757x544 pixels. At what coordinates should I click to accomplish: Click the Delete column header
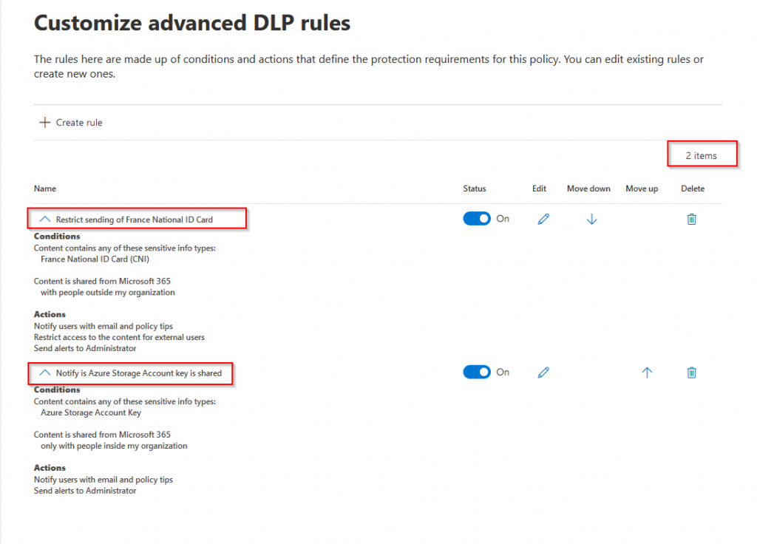pyautogui.click(x=692, y=188)
